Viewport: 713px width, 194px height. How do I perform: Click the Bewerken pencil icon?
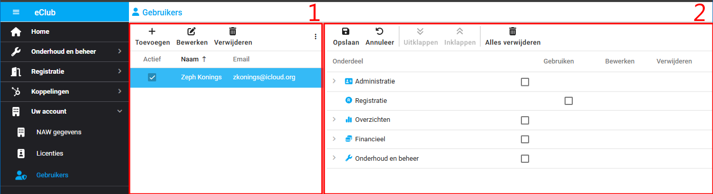[x=192, y=31]
